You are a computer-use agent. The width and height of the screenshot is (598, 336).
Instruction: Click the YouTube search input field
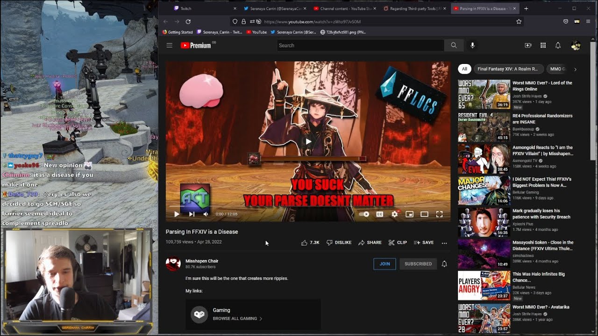click(x=360, y=45)
